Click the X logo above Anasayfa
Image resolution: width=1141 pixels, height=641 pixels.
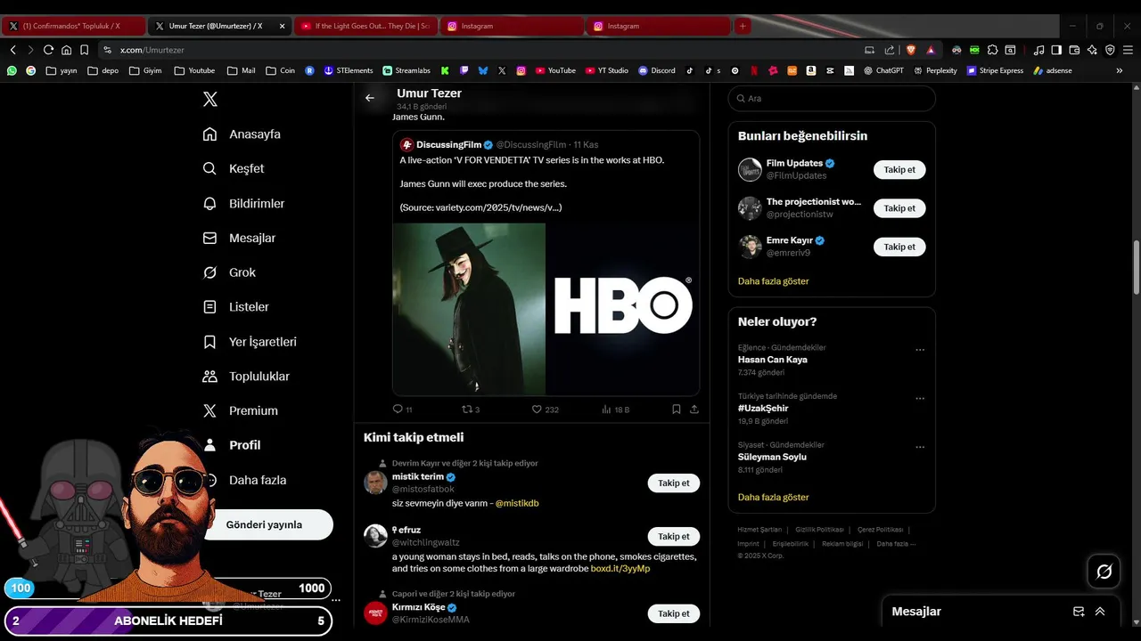[x=210, y=99]
